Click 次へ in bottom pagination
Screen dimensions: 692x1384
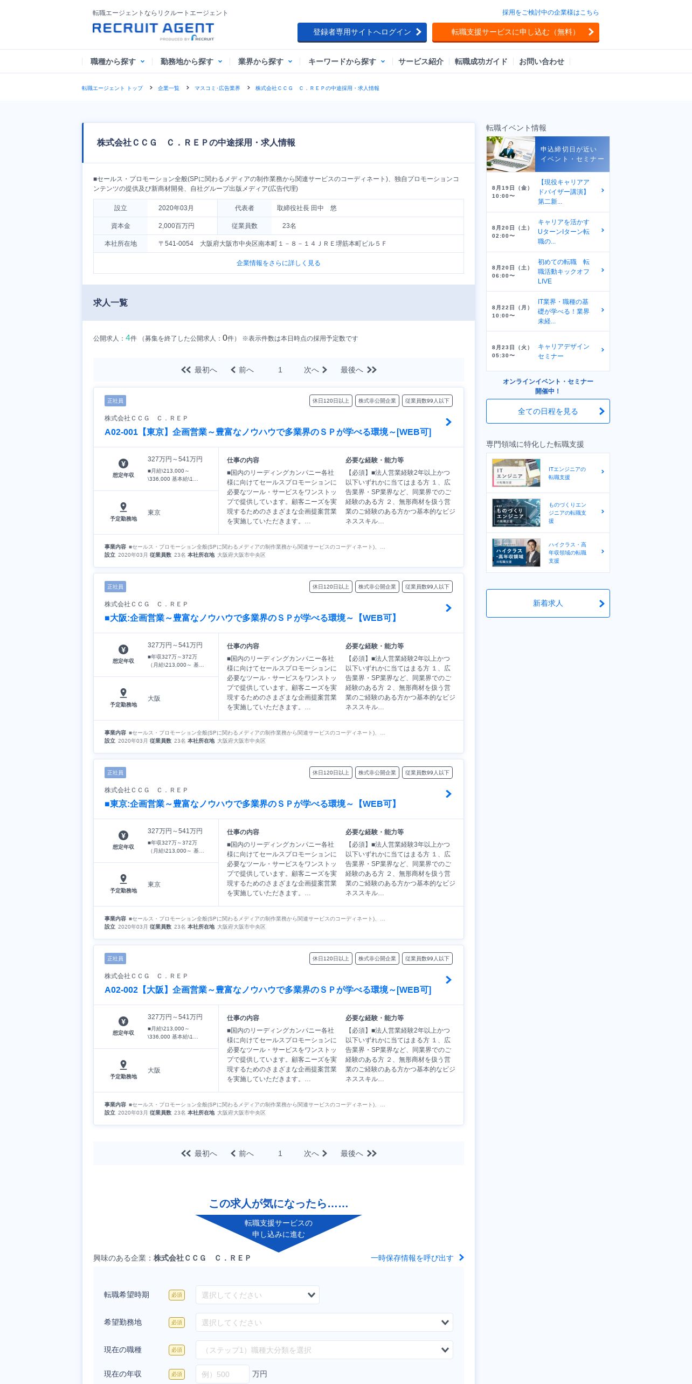click(x=316, y=1153)
